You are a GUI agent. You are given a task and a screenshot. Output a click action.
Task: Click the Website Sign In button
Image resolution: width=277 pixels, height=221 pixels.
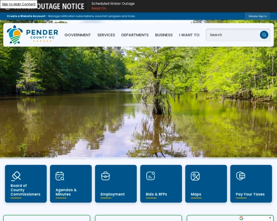[x=257, y=16]
